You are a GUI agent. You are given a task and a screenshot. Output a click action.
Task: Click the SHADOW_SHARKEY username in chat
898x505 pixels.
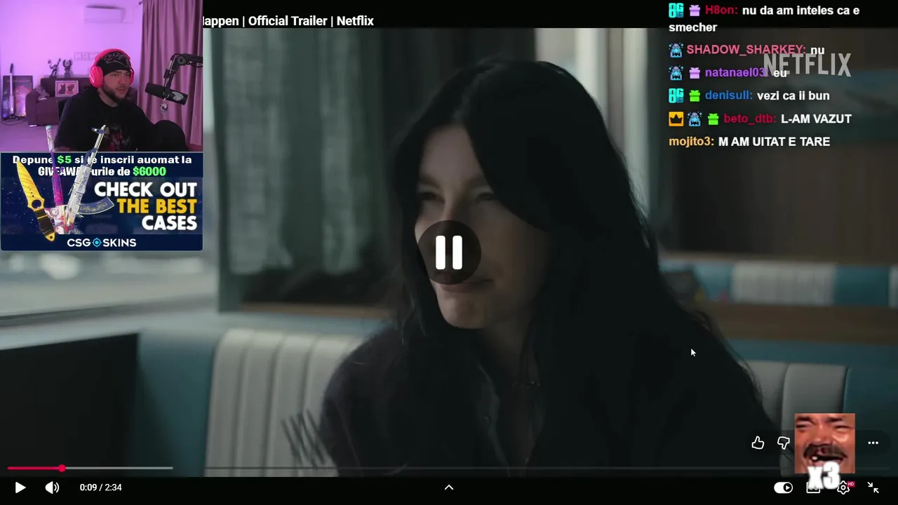coord(746,50)
